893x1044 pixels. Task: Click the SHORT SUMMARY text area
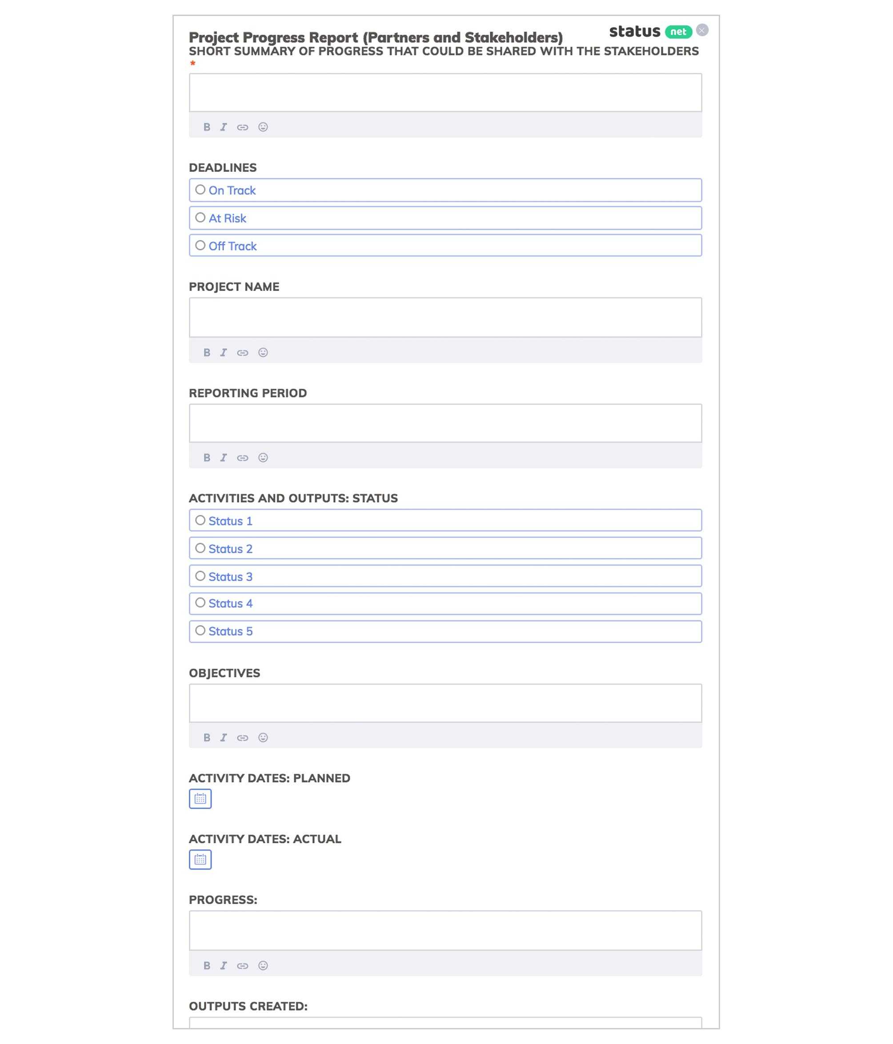[x=446, y=92]
